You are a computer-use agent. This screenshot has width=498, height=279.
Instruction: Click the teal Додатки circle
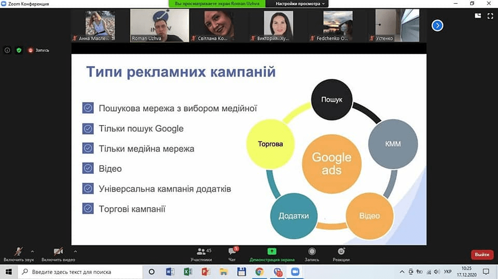(294, 216)
